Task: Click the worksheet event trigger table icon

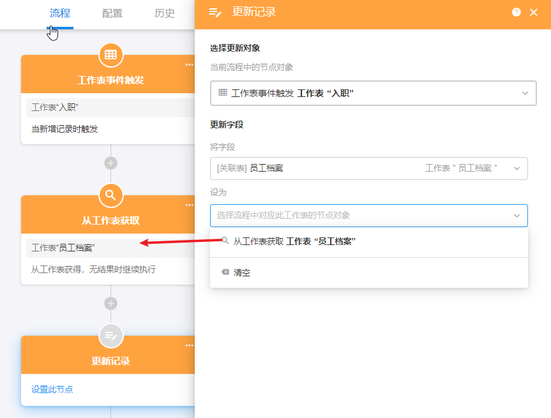Action: (110, 55)
